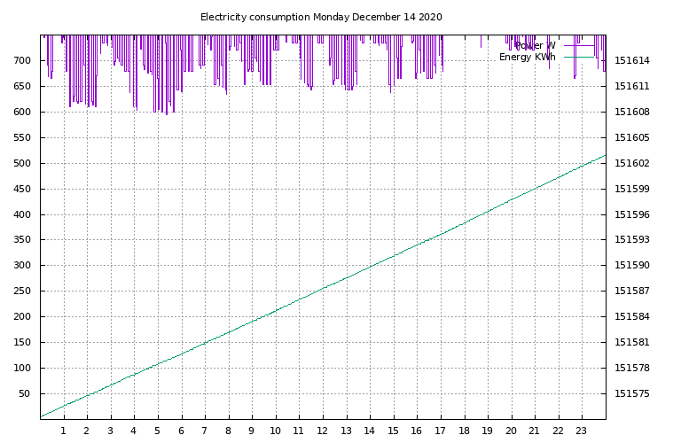Screen dimensions: 681x443
Task: Click the 'Power W' legend label
Action: 535,45
